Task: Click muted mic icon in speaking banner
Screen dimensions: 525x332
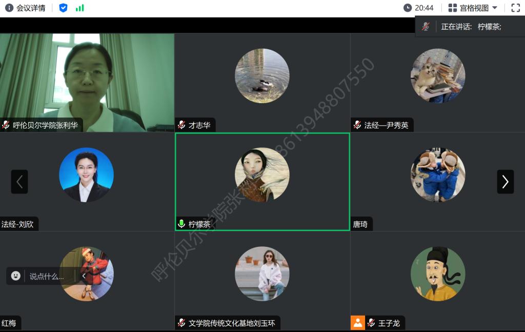Action: pyautogui.click(x=426, y=27)
